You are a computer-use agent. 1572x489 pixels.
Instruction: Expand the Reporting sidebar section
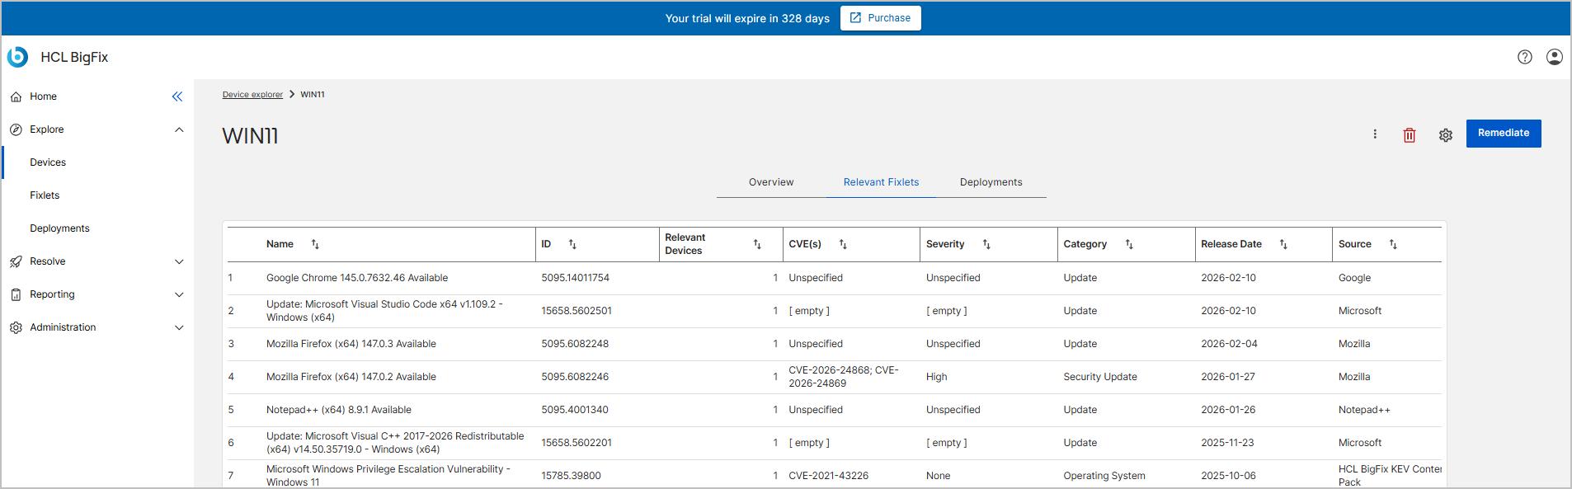click(x=179, y=294)
